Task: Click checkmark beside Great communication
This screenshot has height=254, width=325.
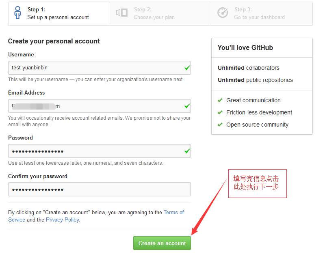Action: pyautogui.click(x=220, y=100)
